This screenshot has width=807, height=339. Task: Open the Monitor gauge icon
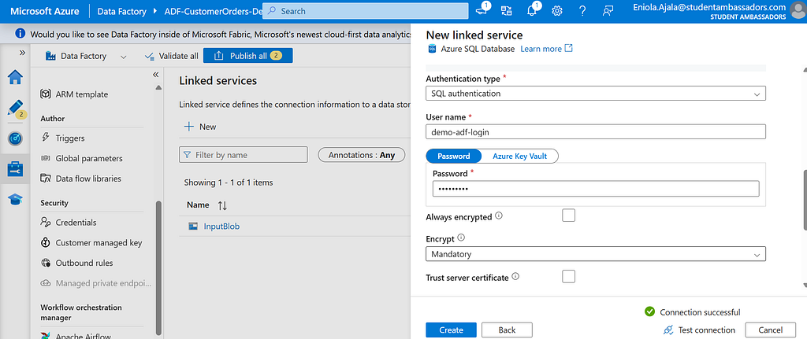pyautogui.click(x=15, y=138)
